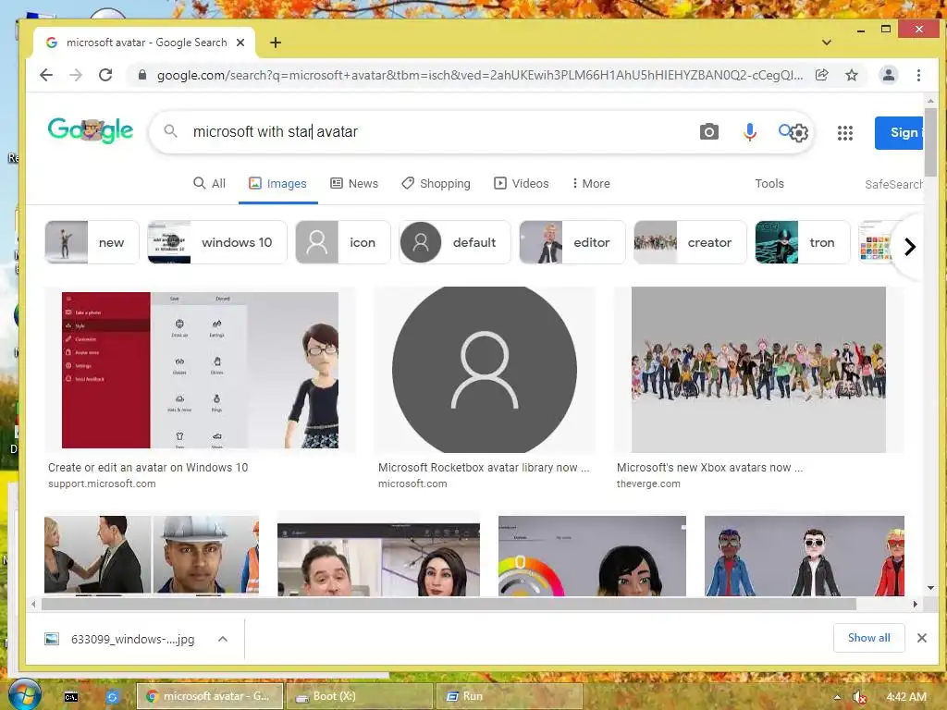Select the "default" suggestion chip
The height and width of the screenshot is (710, 947).
coord(455,242)
